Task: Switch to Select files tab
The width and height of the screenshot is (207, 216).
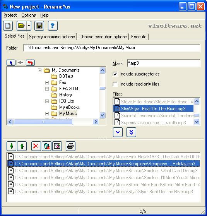Action: (x=15, y=36)
